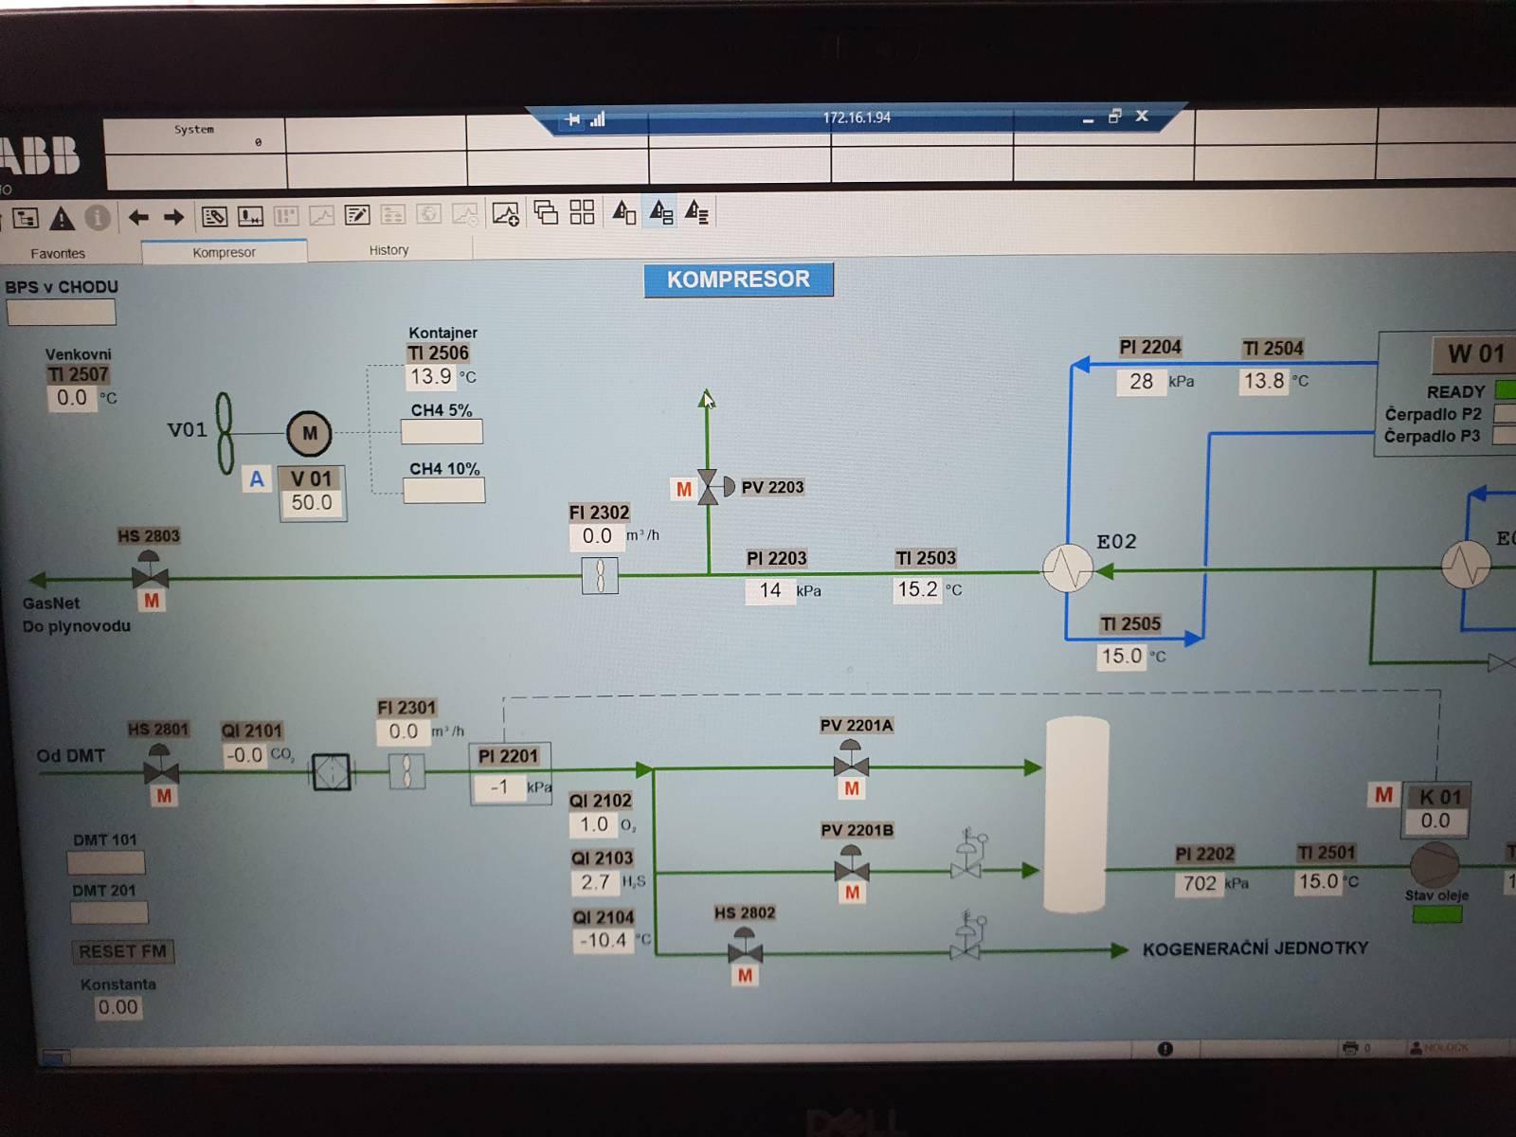Click the Konstanta 0.00 value field
Viewport: 1516px width, 1137px height.
[118, 1007]
